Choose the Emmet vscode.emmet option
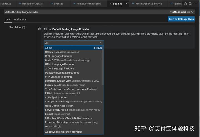This screenshot has height=137, width=200. tap(57, 114)
